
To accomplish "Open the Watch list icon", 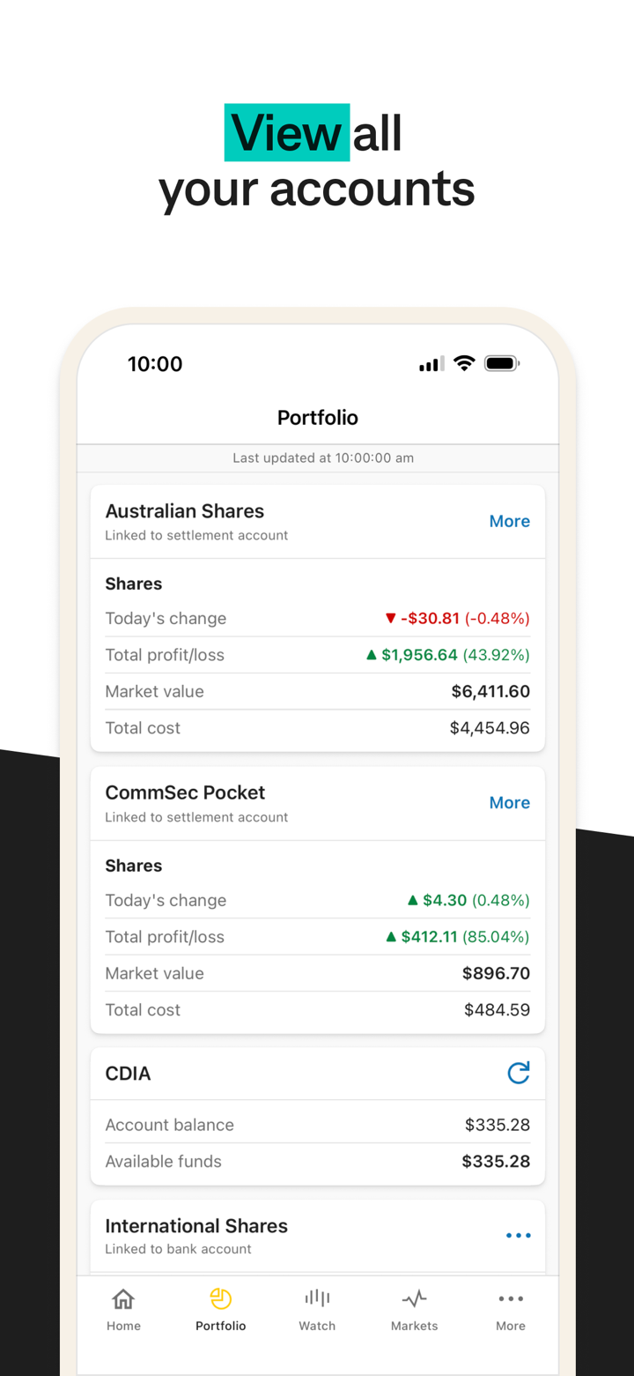I will click(x=317, y=1299).
